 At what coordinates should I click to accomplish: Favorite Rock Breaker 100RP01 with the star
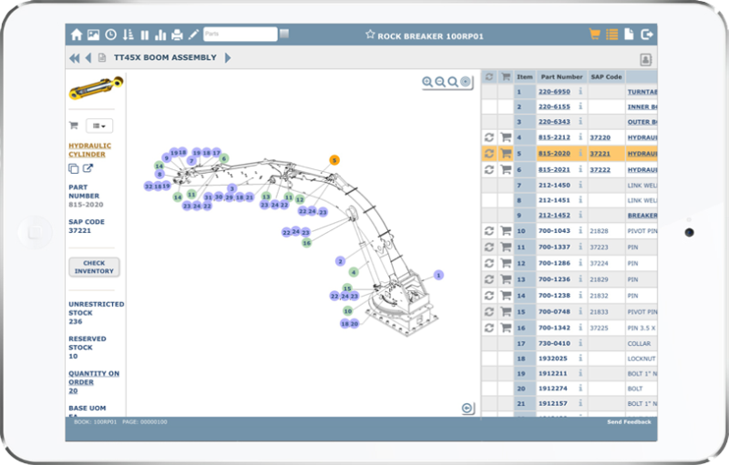[370, 35]
